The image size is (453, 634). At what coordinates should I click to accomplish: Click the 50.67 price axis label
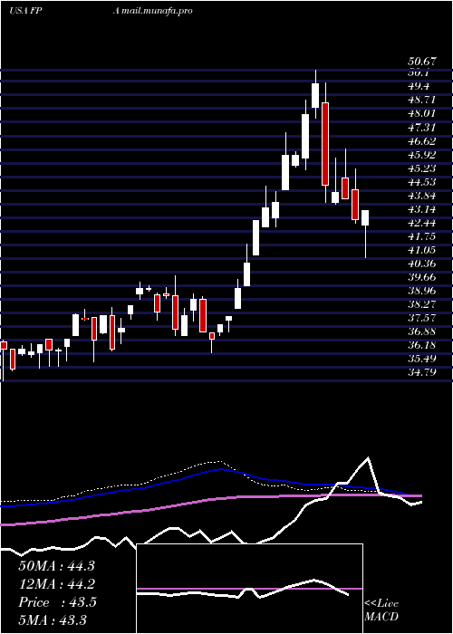pos(422,62)
